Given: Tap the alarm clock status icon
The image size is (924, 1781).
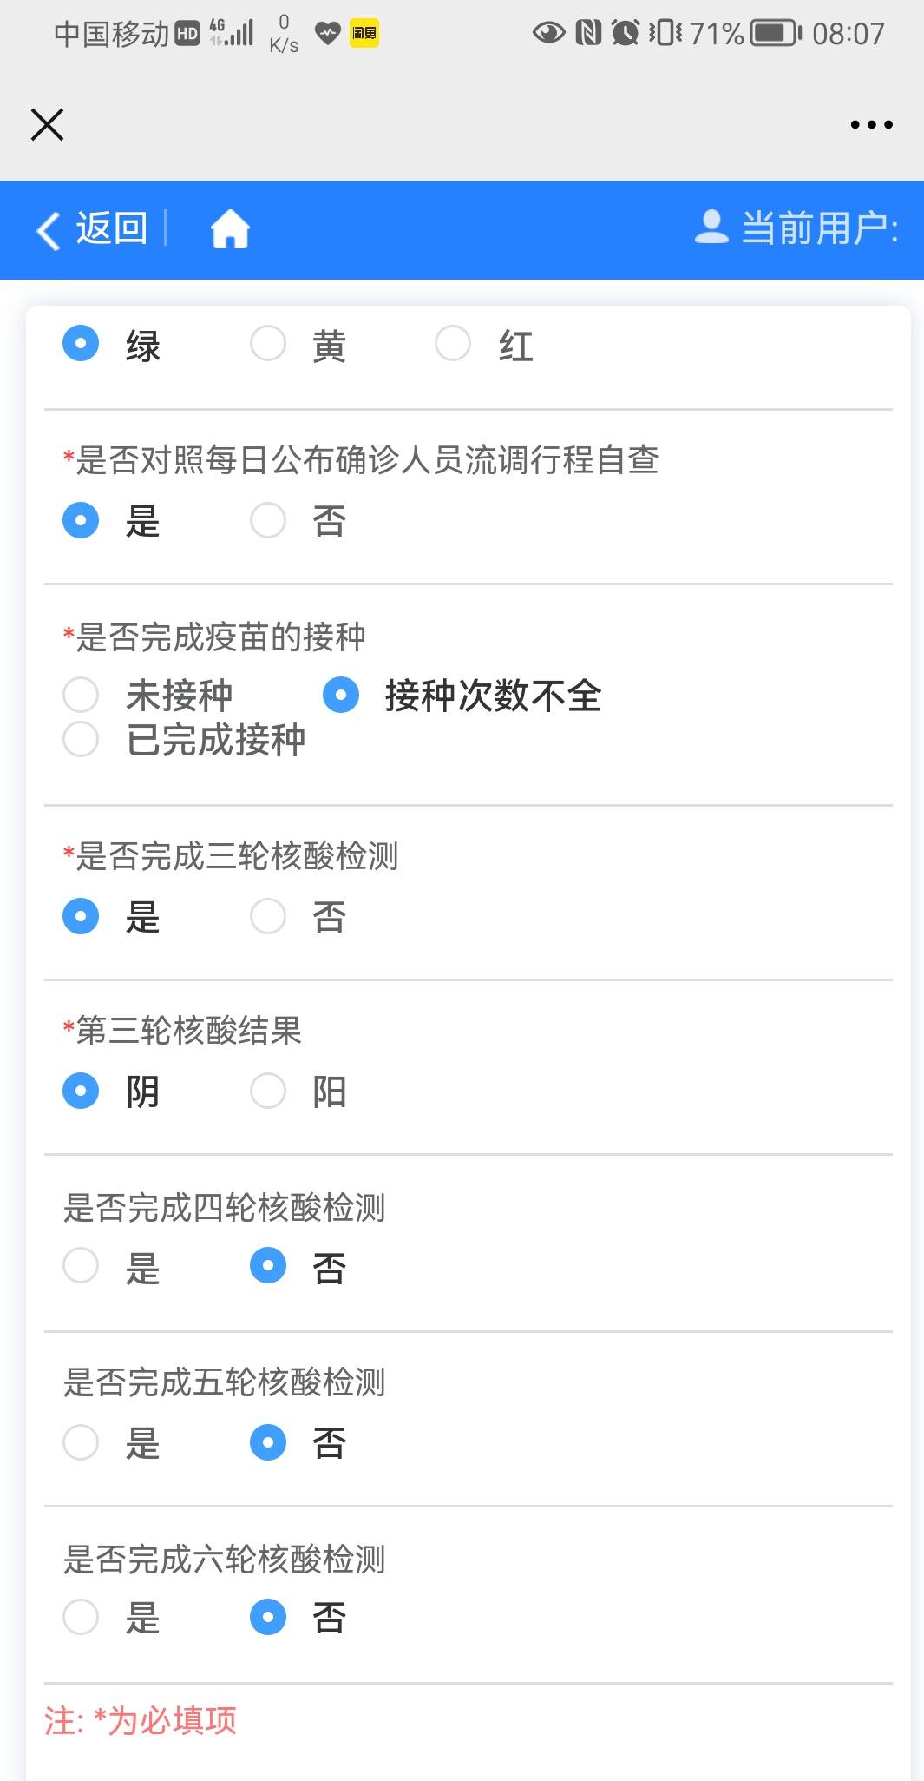Looking at the screenshot, I should (626, 34).
